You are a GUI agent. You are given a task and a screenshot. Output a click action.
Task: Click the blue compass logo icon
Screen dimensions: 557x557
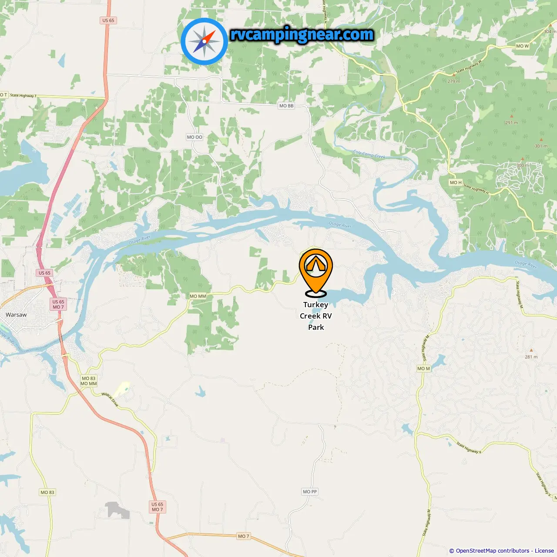[204, 42]
